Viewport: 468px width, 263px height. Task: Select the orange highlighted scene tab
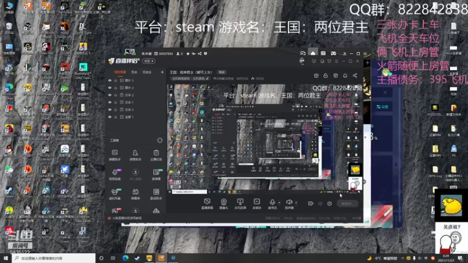pyautogui.click(x=120, y=72)
